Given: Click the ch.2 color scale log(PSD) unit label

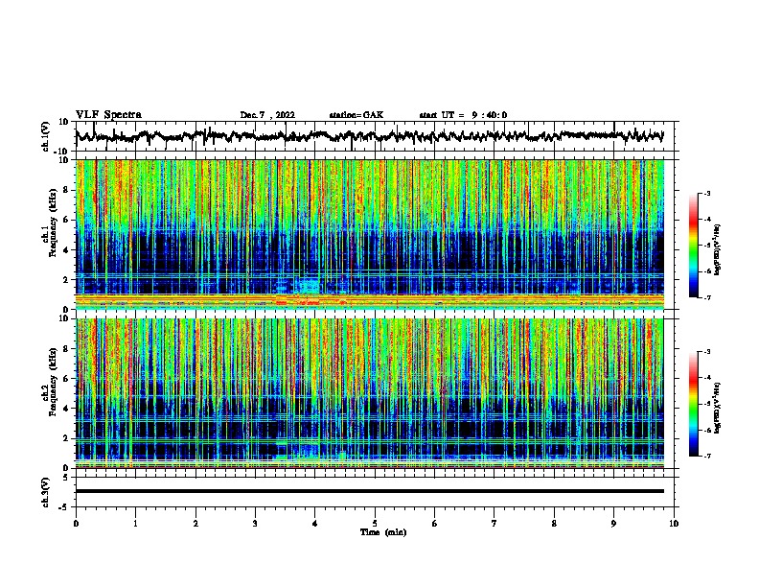Looking at the screenshot, I should [718, 408].
